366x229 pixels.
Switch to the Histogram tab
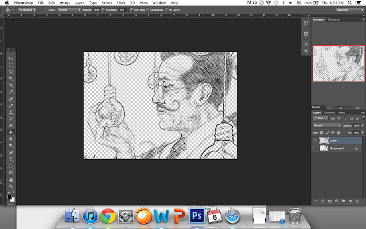coord(334,19)
